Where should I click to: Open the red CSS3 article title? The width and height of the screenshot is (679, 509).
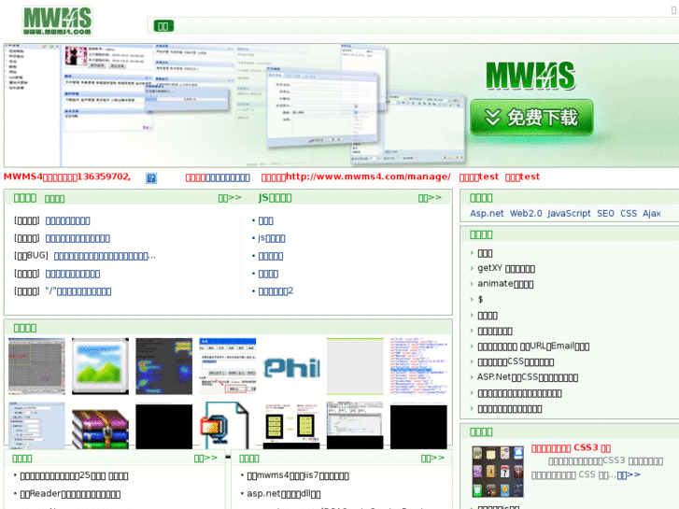click(x=571, y=448)
